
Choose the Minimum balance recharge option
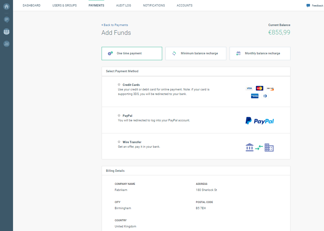click(196, 53)
